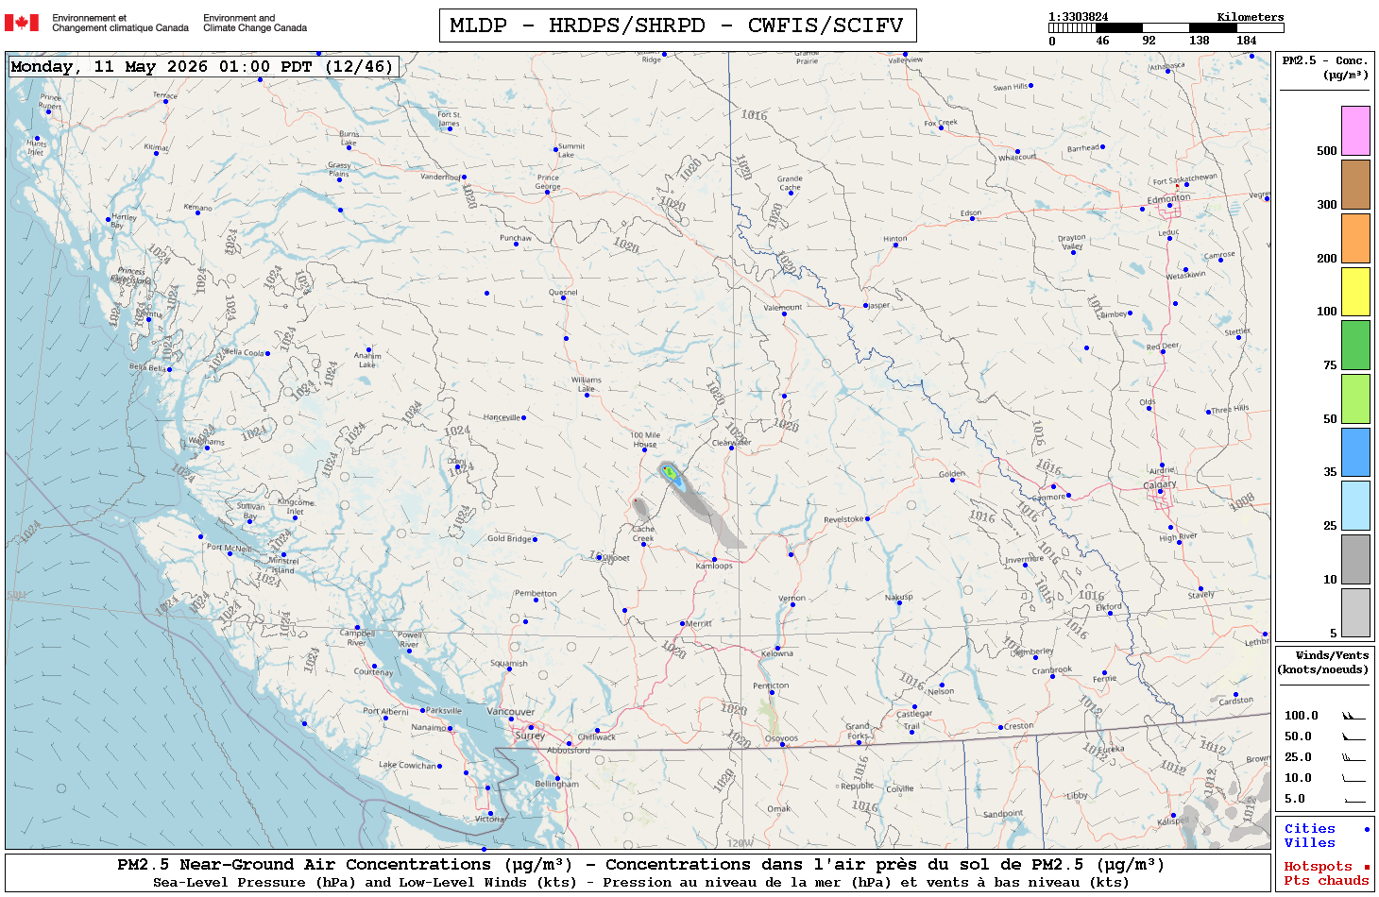
Task: Click the Vancouver city label
Action: 511,712
